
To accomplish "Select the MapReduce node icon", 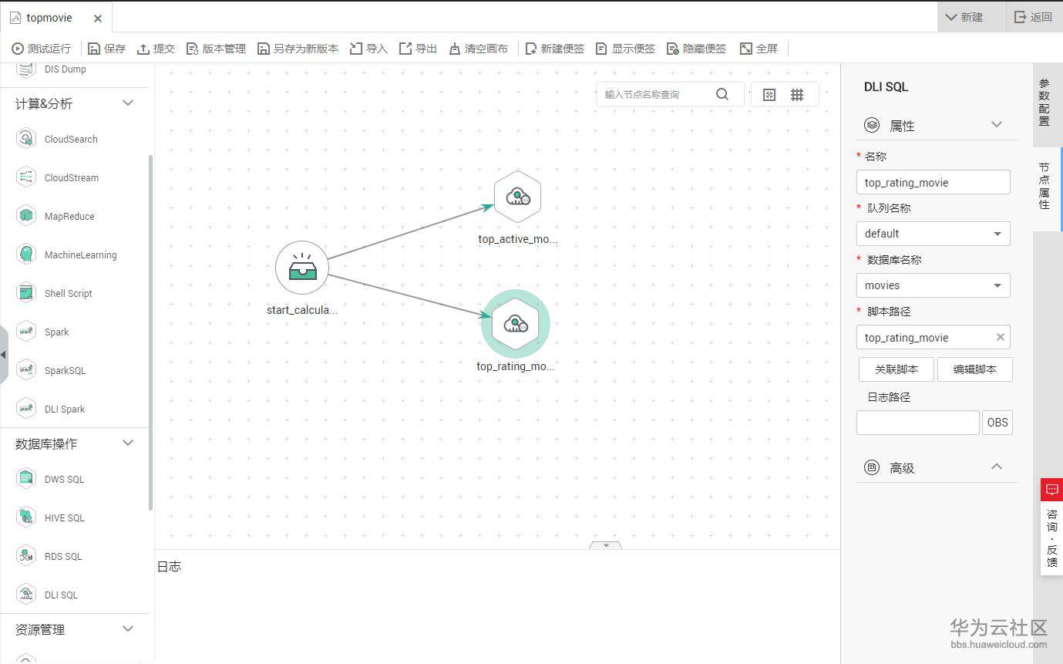I will coord(26,216).
